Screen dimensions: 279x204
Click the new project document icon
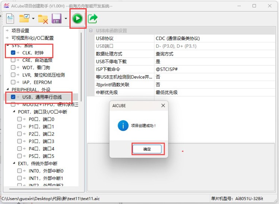[10, 18]
